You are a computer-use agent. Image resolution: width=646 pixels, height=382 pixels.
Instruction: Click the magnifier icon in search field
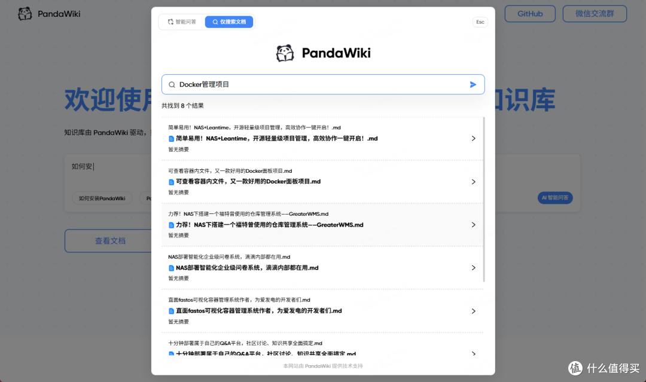point(172,85)
